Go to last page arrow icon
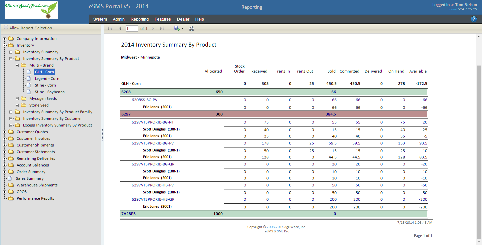The image size is (482, 245). pyautogui.click(x=162, y=29)
